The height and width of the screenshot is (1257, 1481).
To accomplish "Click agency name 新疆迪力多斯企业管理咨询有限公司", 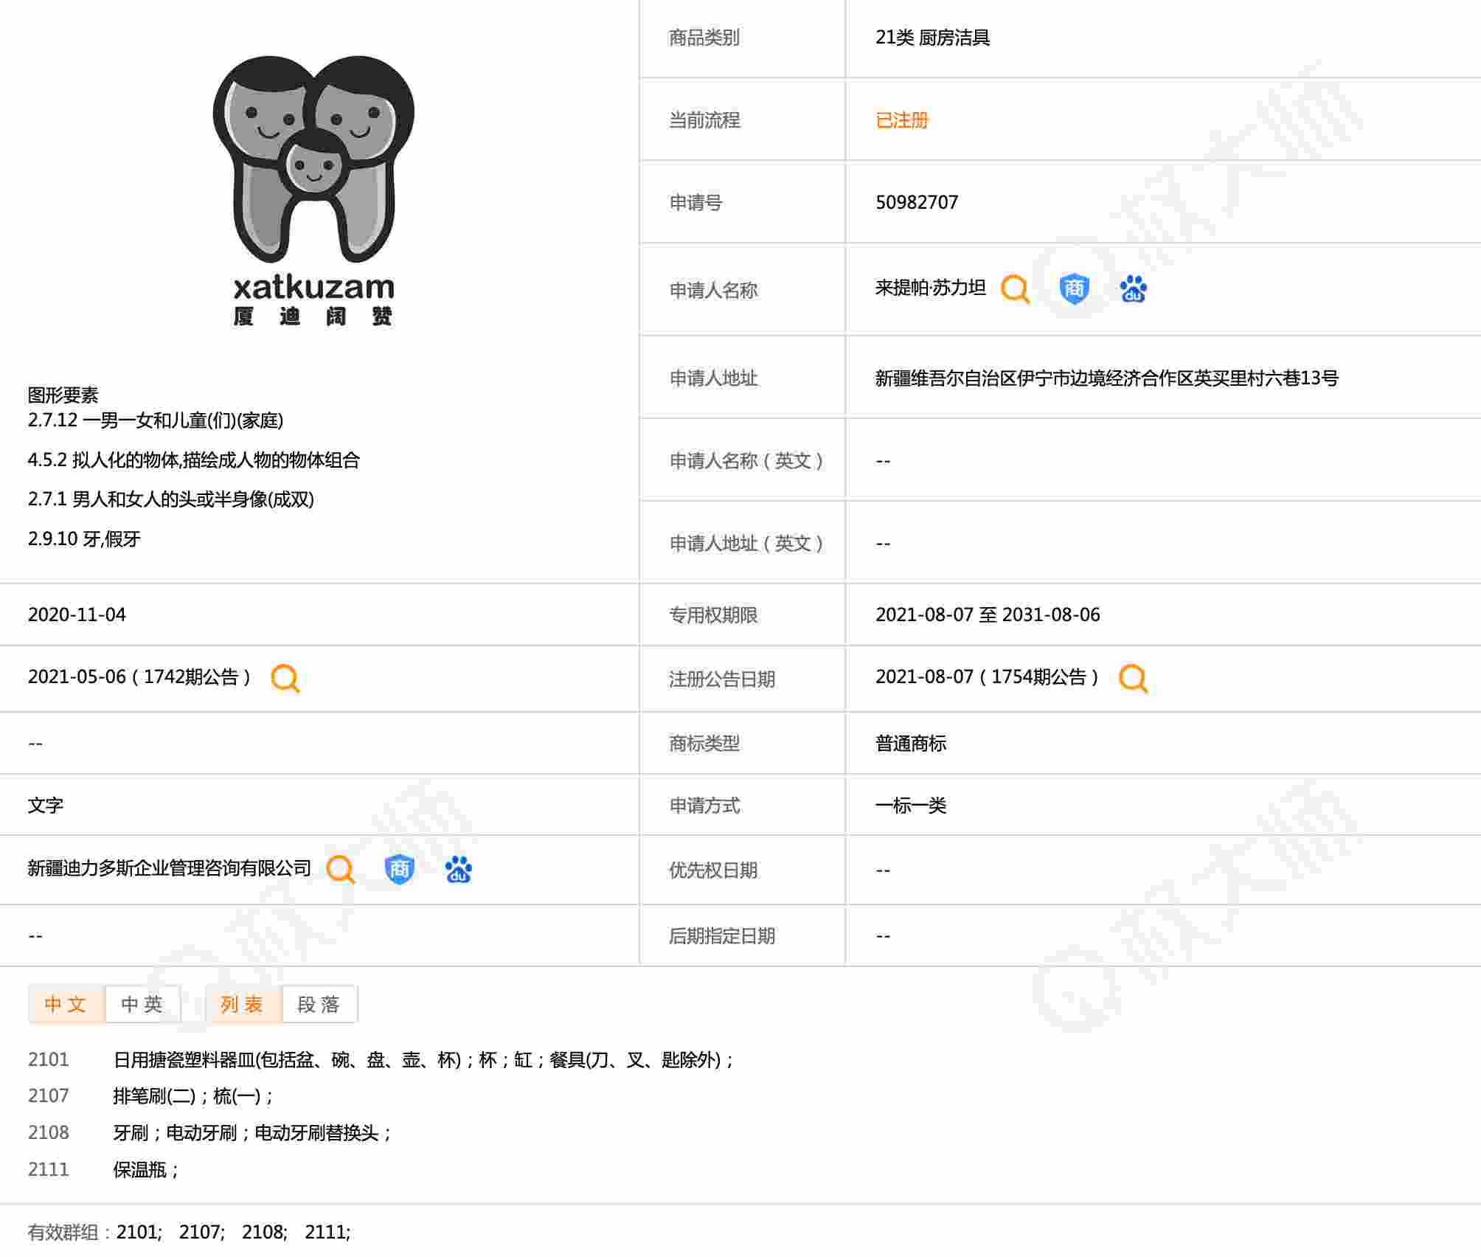I will tap(170, 868).
